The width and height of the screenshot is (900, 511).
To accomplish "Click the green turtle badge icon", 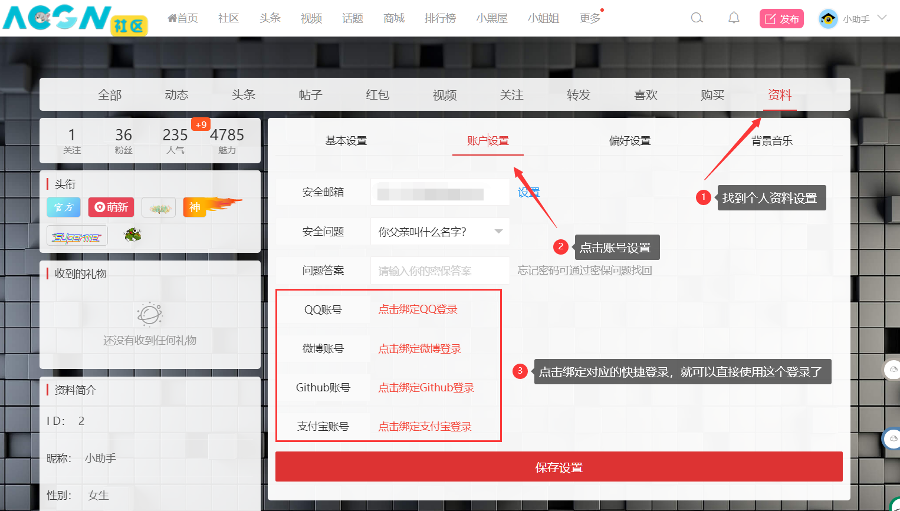I will 133,235.
